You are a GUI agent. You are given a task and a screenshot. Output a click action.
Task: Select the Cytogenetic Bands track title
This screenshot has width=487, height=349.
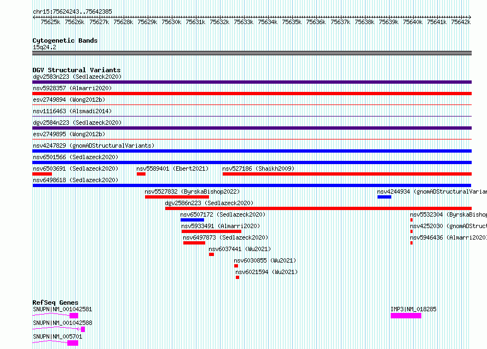[x=65, y=40]
